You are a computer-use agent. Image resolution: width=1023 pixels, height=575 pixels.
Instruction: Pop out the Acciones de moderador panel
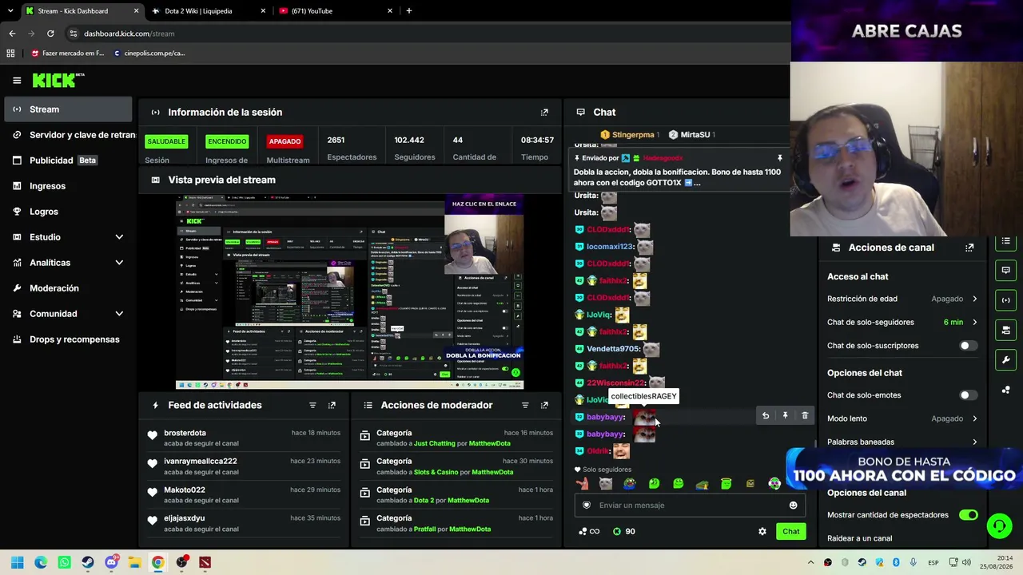pos(544,406)
